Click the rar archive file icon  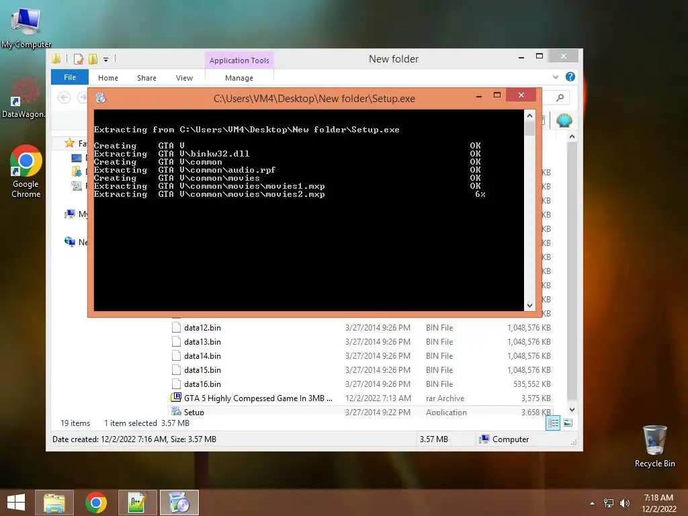[x=176, y=398]
